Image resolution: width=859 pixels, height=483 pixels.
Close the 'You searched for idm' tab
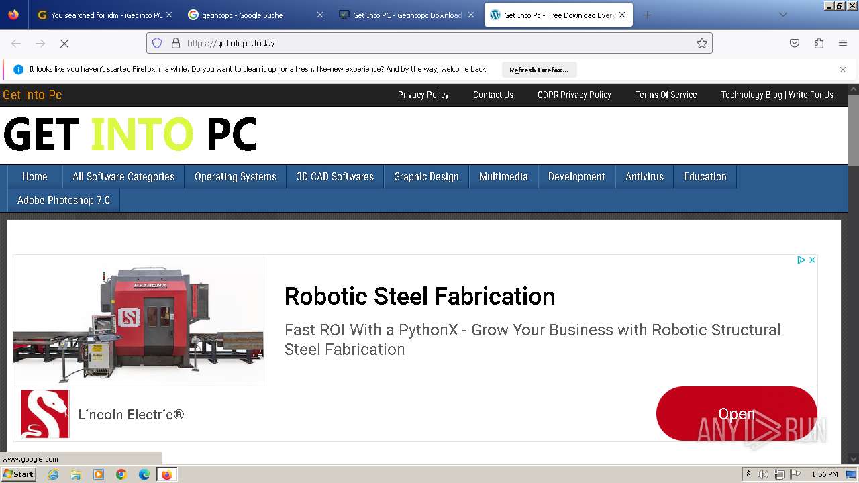168,15
